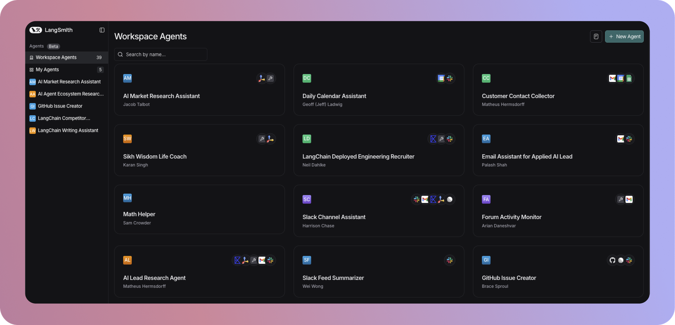
Task: Click the LangSmith logo in the sidebar
Action: coord(36,30)
